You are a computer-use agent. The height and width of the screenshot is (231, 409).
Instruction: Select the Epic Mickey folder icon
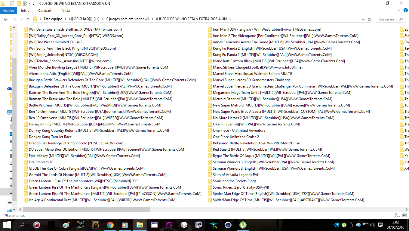[x=26, y=156]
